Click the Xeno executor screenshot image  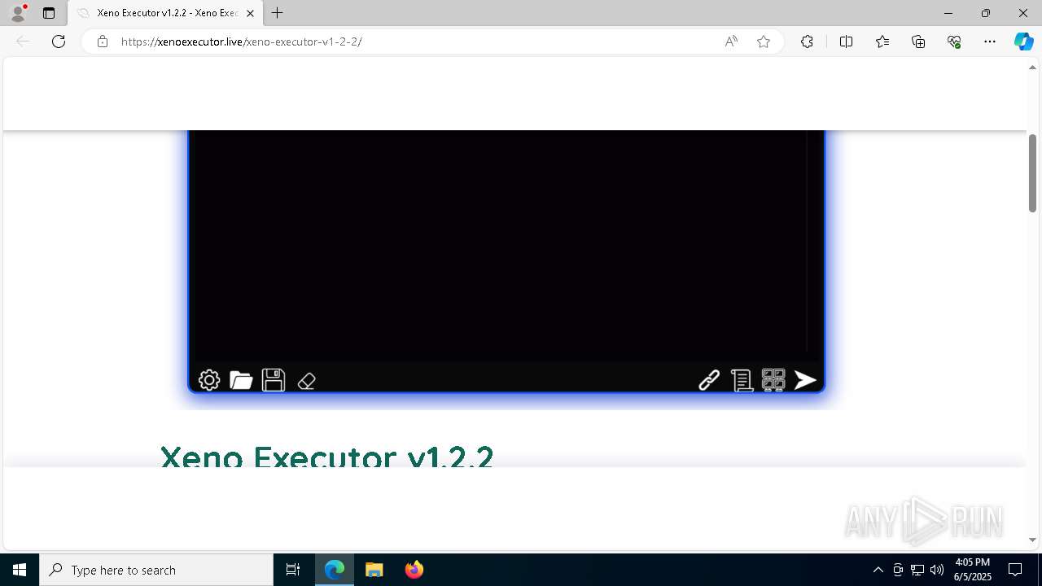coord(506,261)
